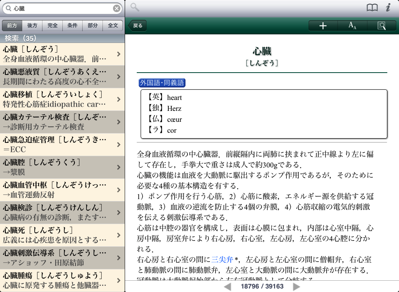399x292 pixels.
Task: Open the bookmarks book icon
Action: pos(372,8)
